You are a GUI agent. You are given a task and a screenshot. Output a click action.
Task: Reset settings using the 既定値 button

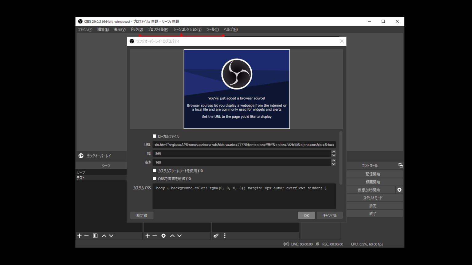pyautogui.click(x=142, y=215)
